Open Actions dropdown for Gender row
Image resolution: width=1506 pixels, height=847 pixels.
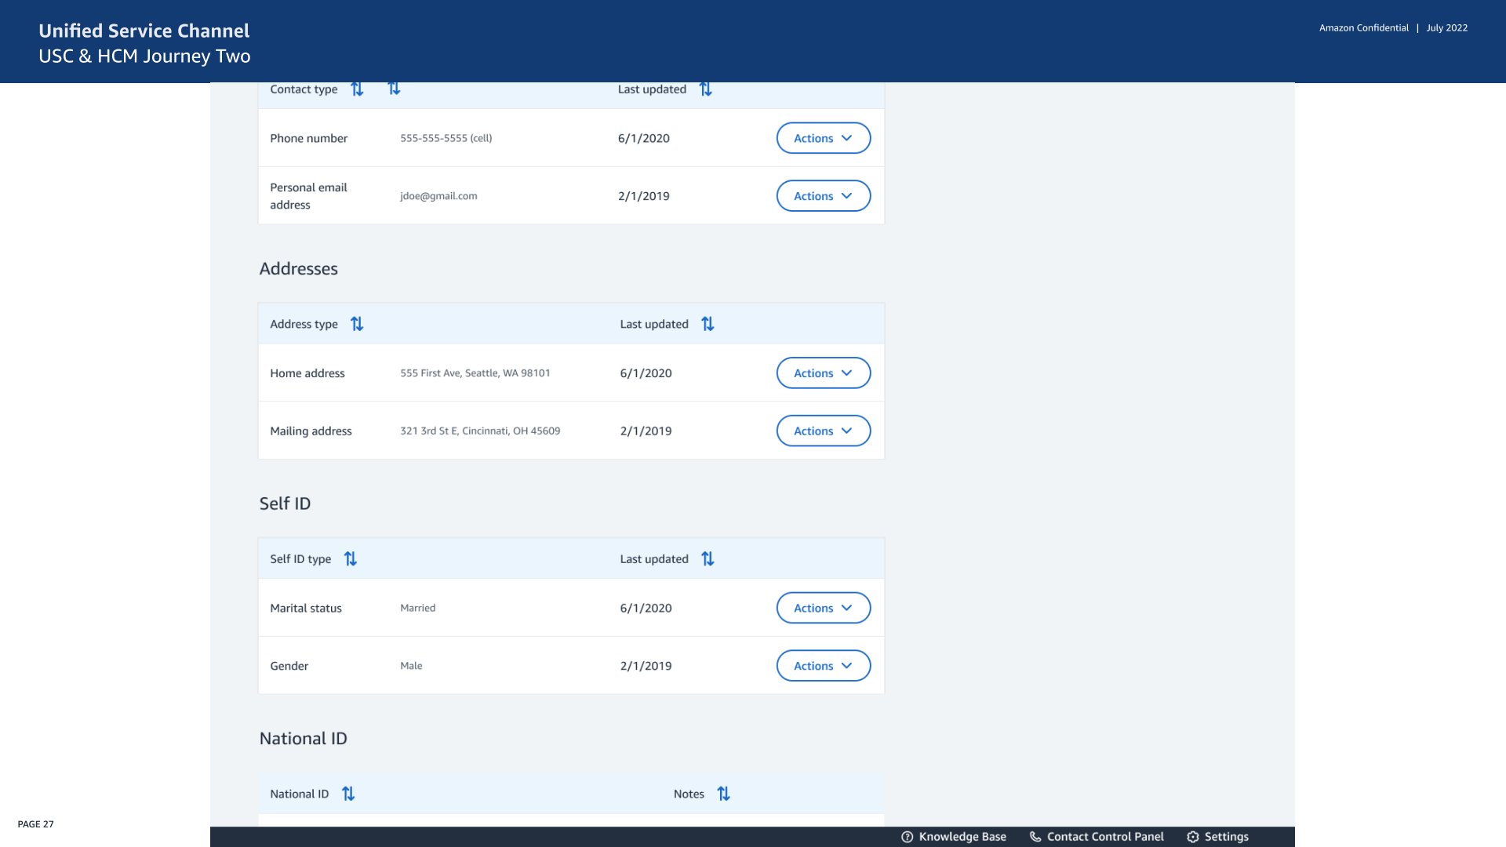823,666
